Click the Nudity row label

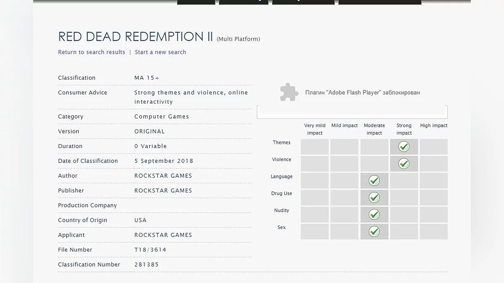tap(281, 210)
